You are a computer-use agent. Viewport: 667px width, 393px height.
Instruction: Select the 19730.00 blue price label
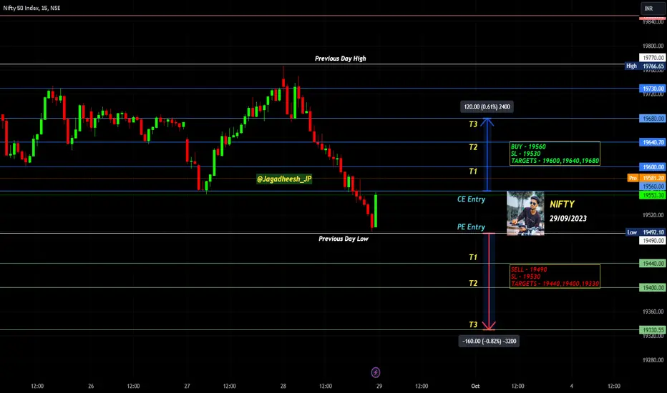[x=653, y=89]
